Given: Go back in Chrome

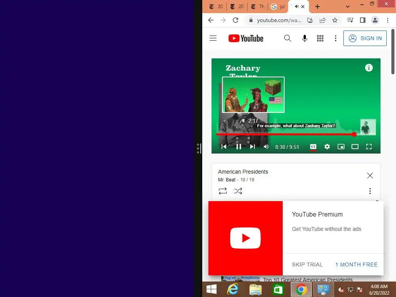Looking at the screenshot, I should (211, 20).
